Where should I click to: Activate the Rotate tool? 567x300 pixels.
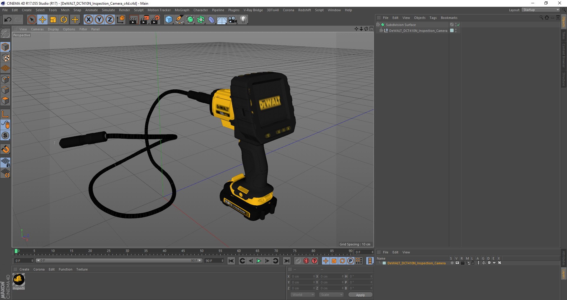pos(64,20)
